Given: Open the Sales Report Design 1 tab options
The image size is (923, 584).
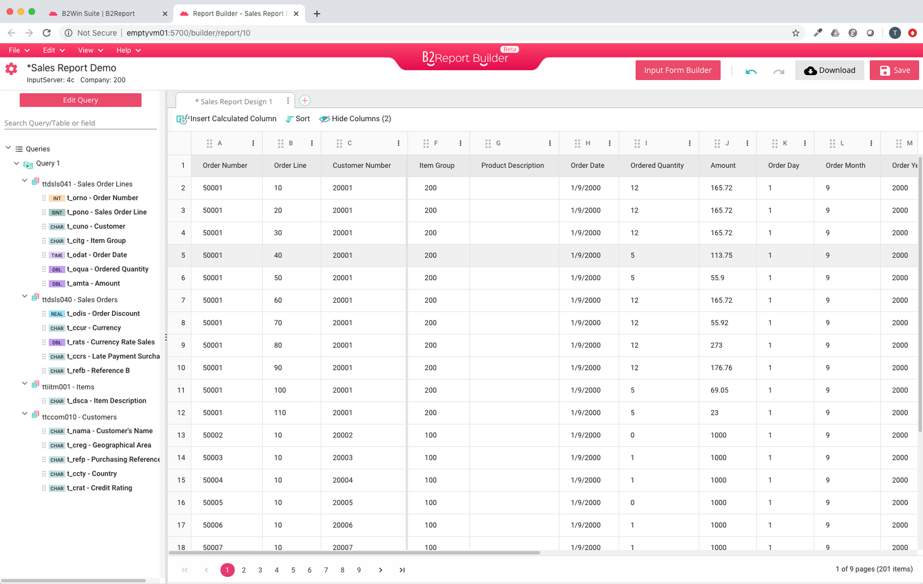Looking at the screenshot, I should pyautogui.click(x=288, y=101).
